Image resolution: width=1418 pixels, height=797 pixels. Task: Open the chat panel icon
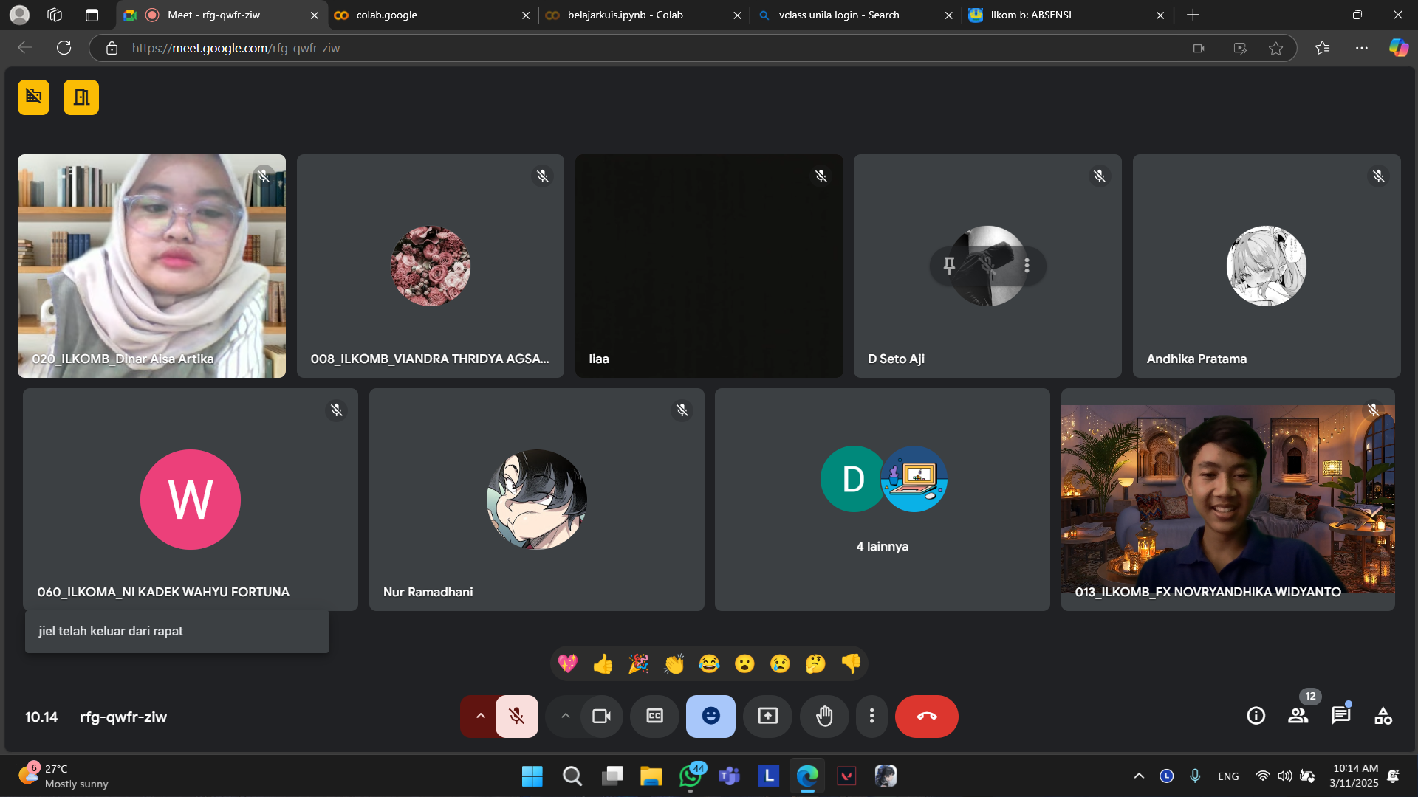coord(1340,716)
